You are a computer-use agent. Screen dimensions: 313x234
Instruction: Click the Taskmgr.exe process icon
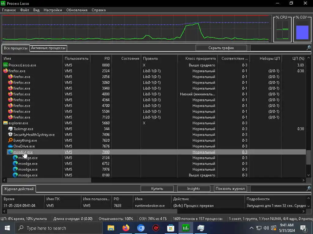coord(10,129)
